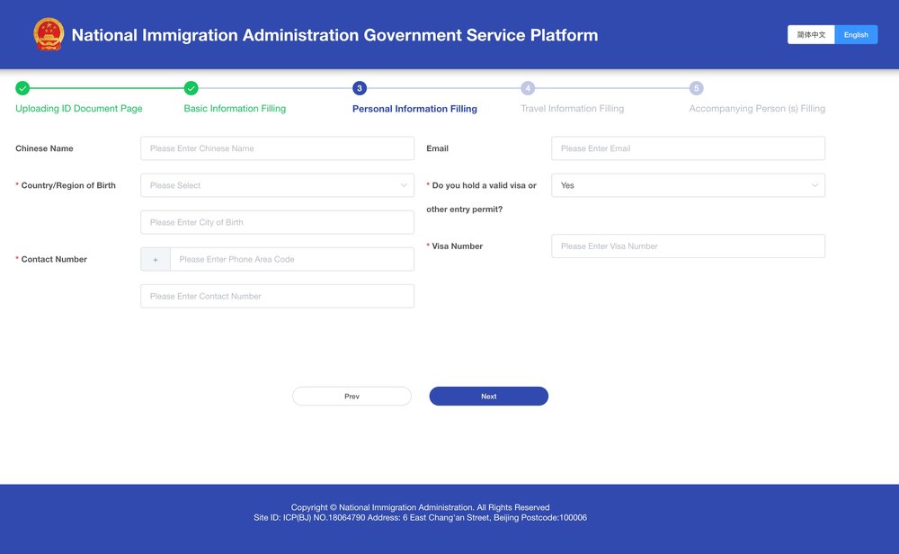Click the Next button

488,396
